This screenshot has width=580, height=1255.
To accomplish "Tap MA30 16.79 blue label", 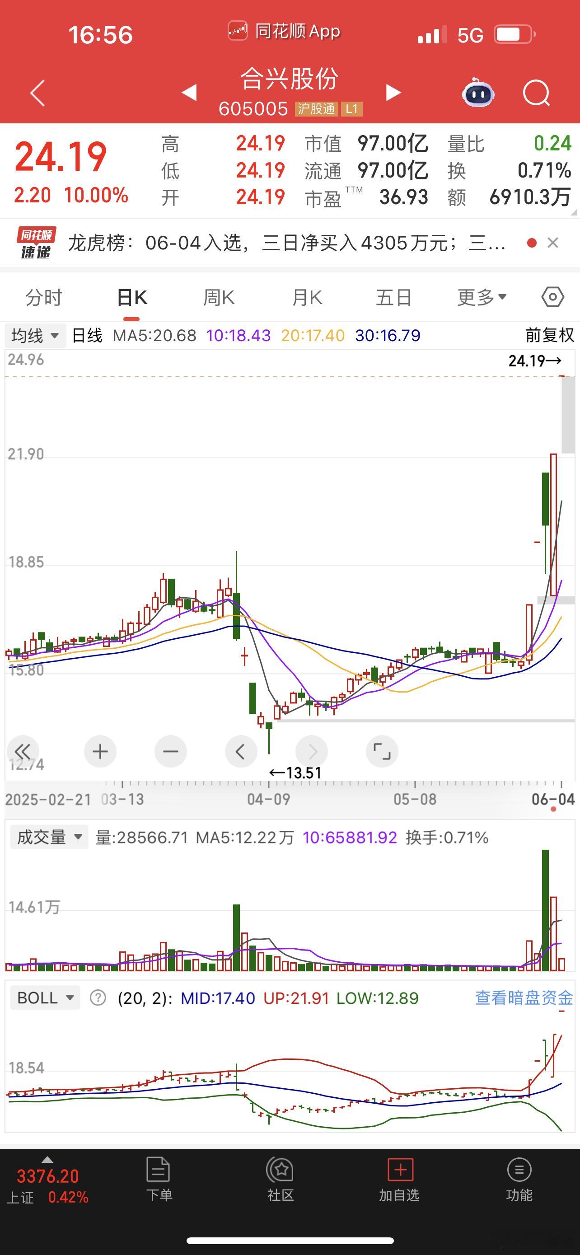I will click(388, 335).
